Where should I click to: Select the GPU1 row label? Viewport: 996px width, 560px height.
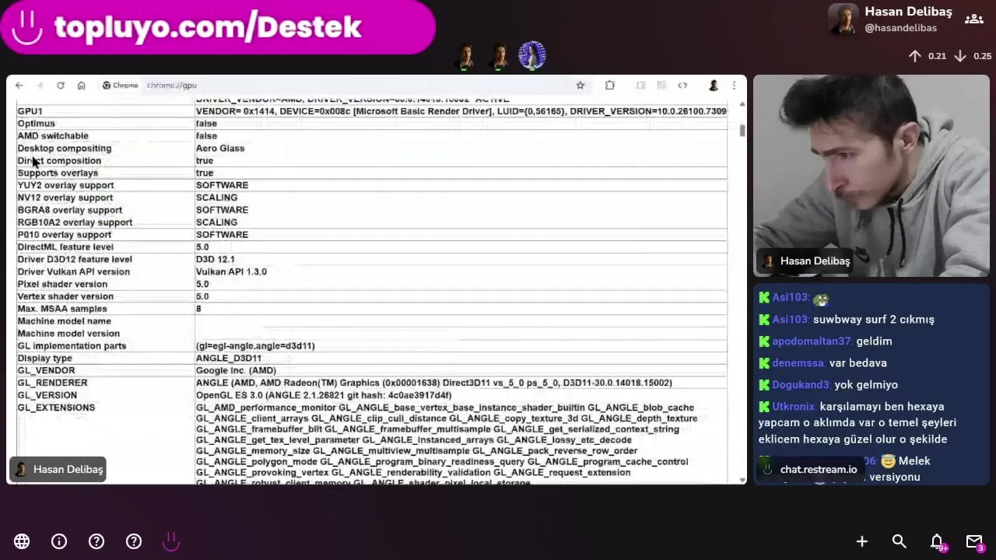(30, 111)
